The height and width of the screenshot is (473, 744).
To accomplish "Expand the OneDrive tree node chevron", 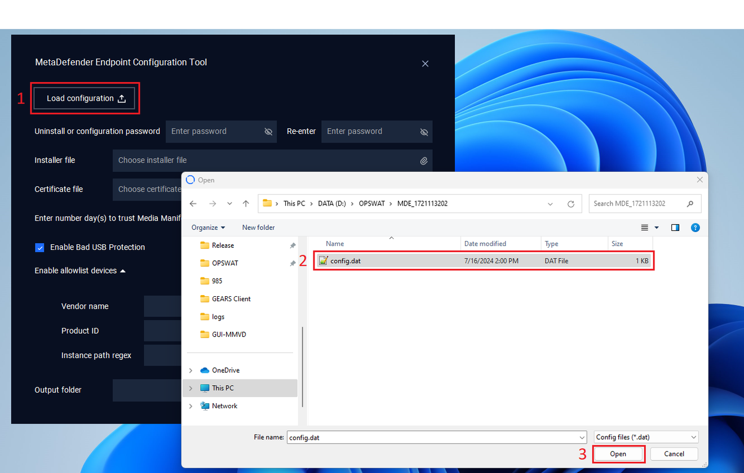I will coord(191,371).
